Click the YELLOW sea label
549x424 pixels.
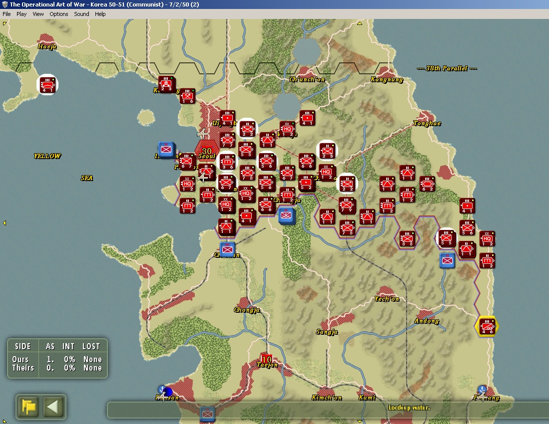pos(47,156)
